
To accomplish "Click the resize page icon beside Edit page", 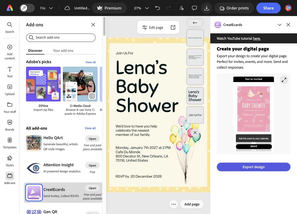I will [x=173, y=27].
